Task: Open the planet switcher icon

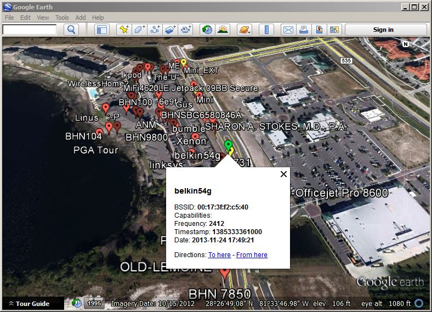Action: [245, 30]
